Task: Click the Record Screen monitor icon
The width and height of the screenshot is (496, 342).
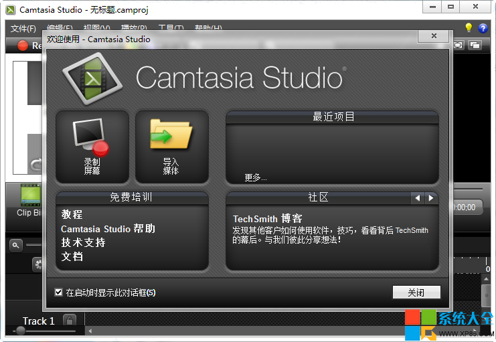Action: (x=91, y=137)
